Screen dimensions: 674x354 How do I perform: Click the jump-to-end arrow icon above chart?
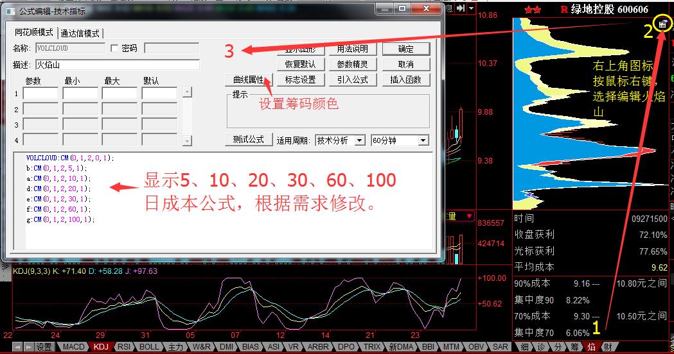point(460,8)
